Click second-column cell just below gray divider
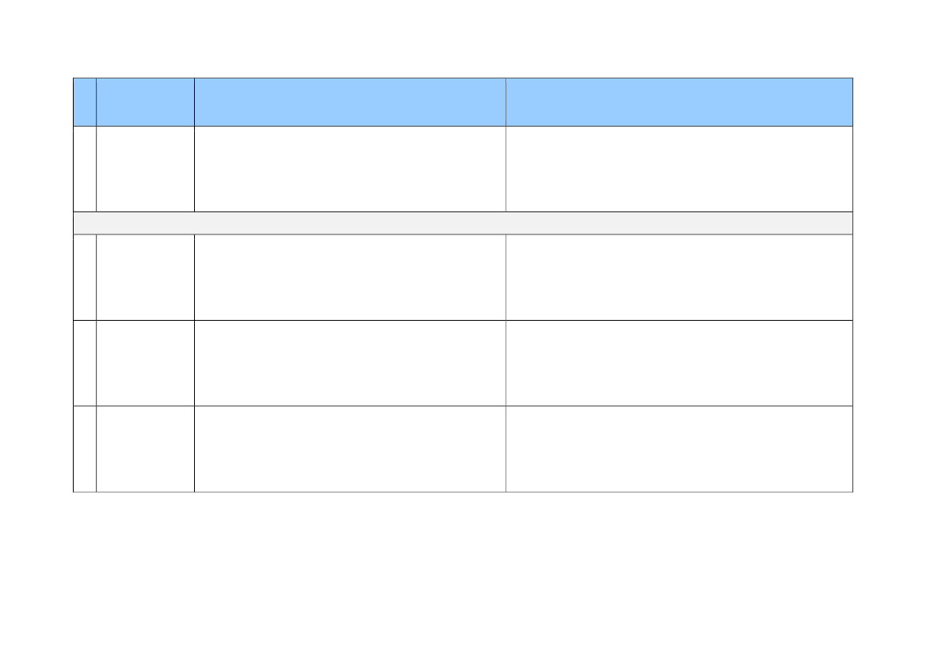The image size is (926, 655). click(x=145, y=277)
